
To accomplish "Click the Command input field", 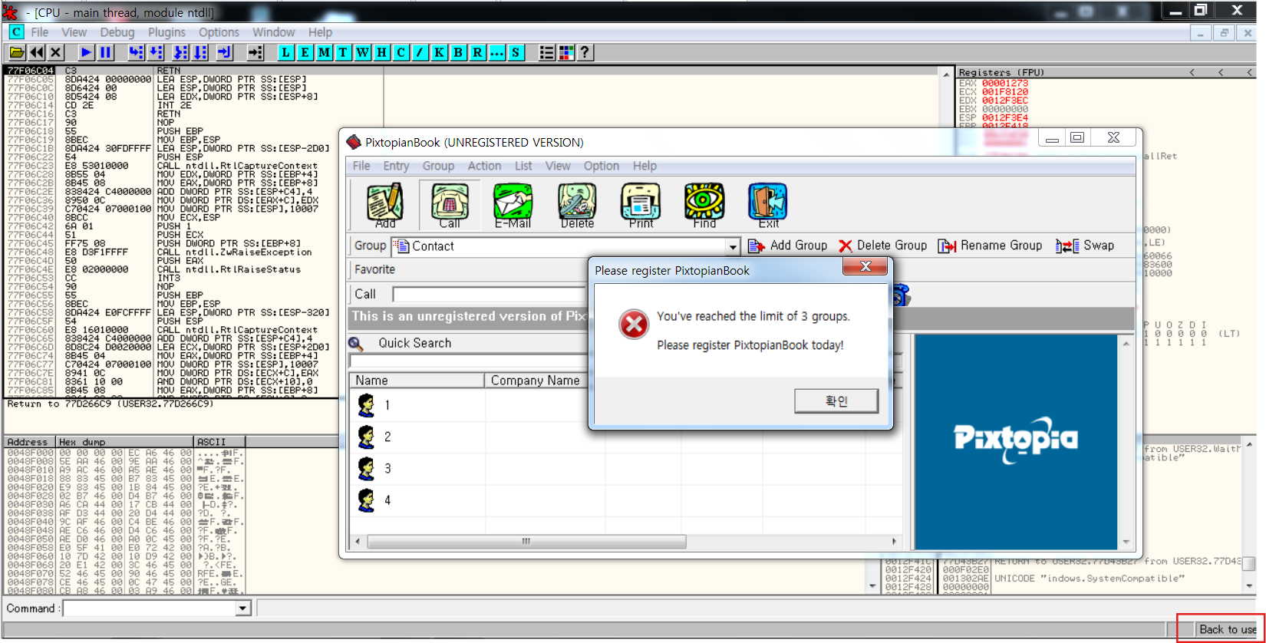I will click(150, 608).
